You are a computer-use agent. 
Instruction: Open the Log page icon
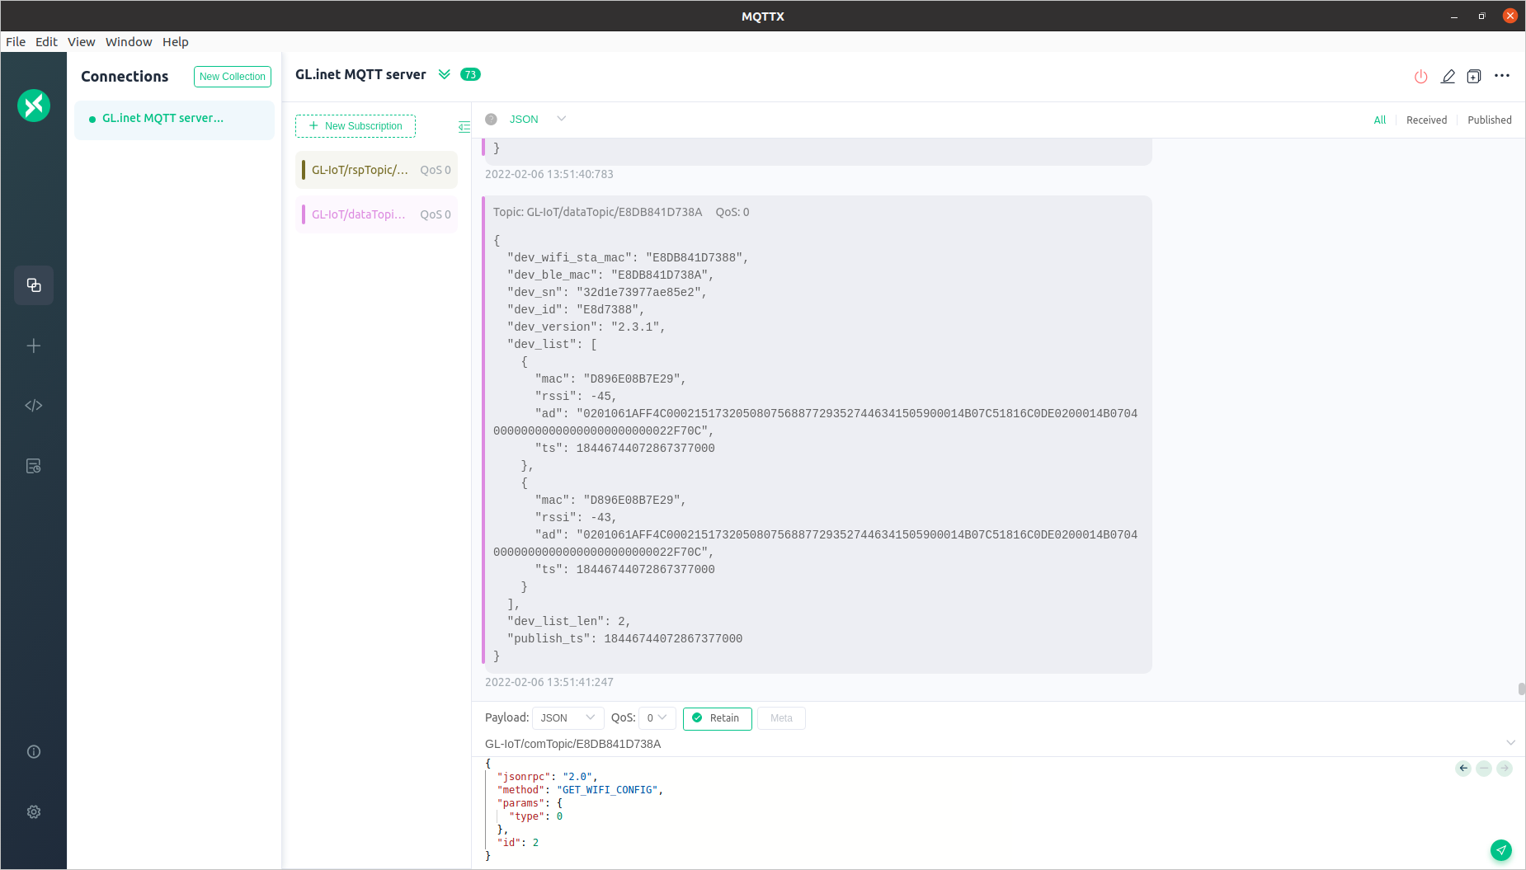(34, 466)
